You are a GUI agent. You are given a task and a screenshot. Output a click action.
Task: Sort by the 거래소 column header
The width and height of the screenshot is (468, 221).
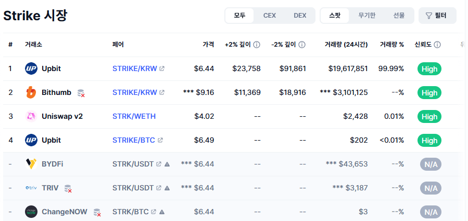(33, 45)
